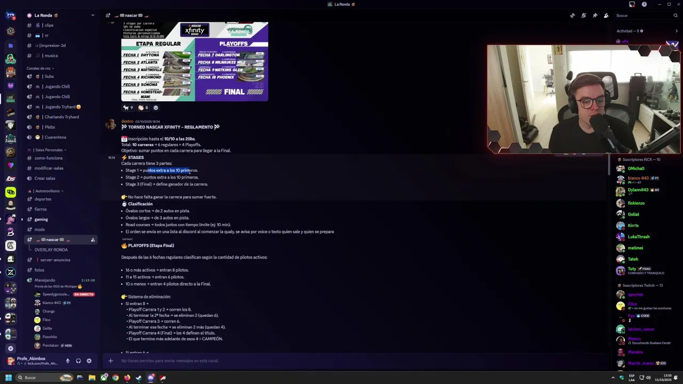This screenshot has width=683, height=384.
Task: Join the Crear salas voice channel
Action: pos(61,178)
